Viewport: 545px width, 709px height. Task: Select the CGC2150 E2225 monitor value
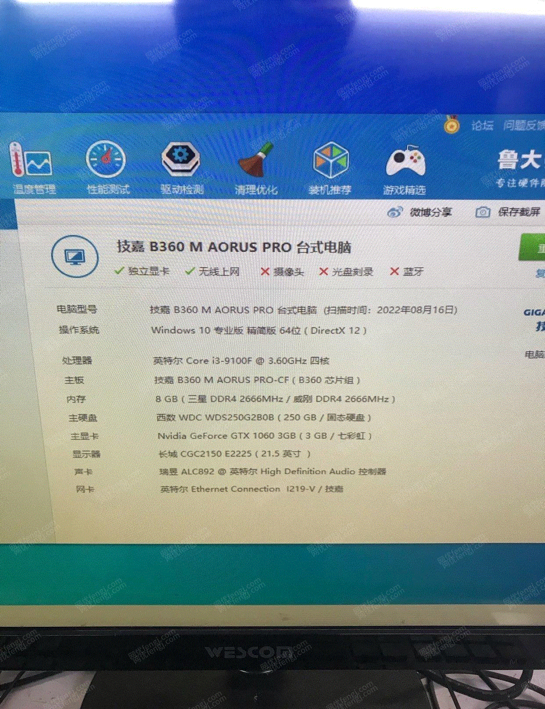(235, 454)
